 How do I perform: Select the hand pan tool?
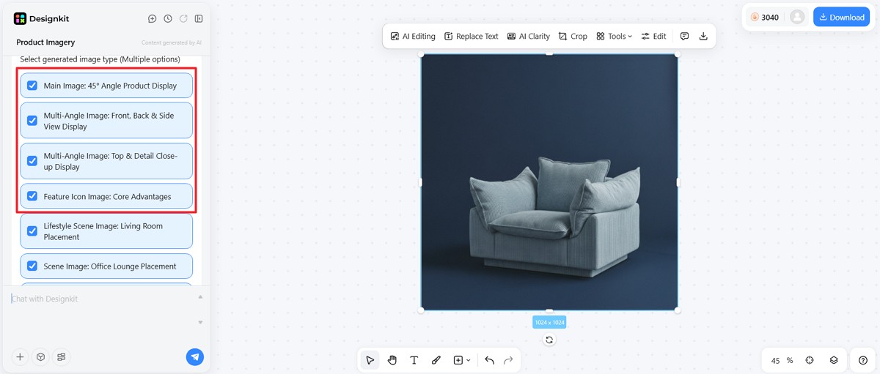392,360
